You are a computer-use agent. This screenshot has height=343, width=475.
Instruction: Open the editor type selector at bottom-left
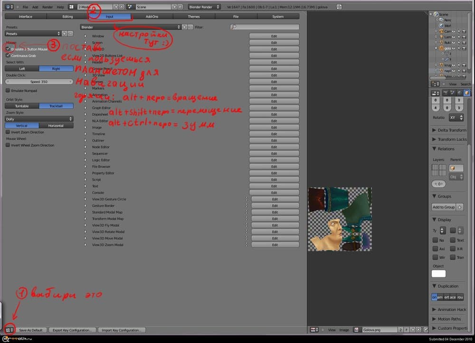(x=9, y=330)
